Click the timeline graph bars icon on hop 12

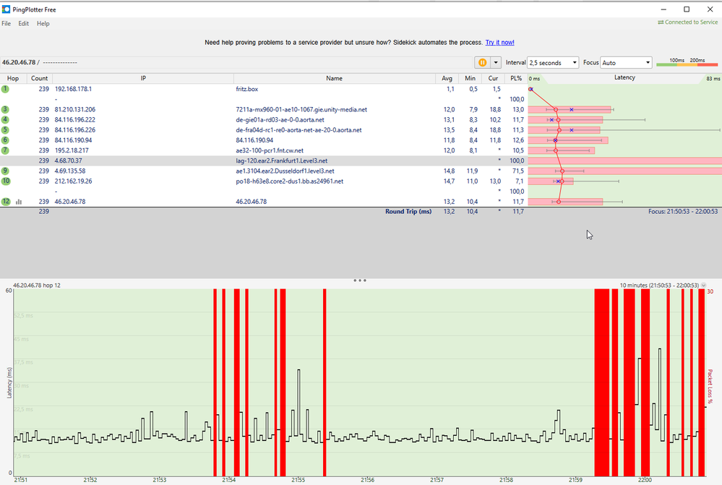[19, 202]
